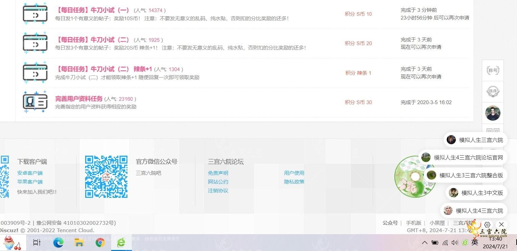
Task: Open the 免责声明 footer link
Action: [218, 173]
